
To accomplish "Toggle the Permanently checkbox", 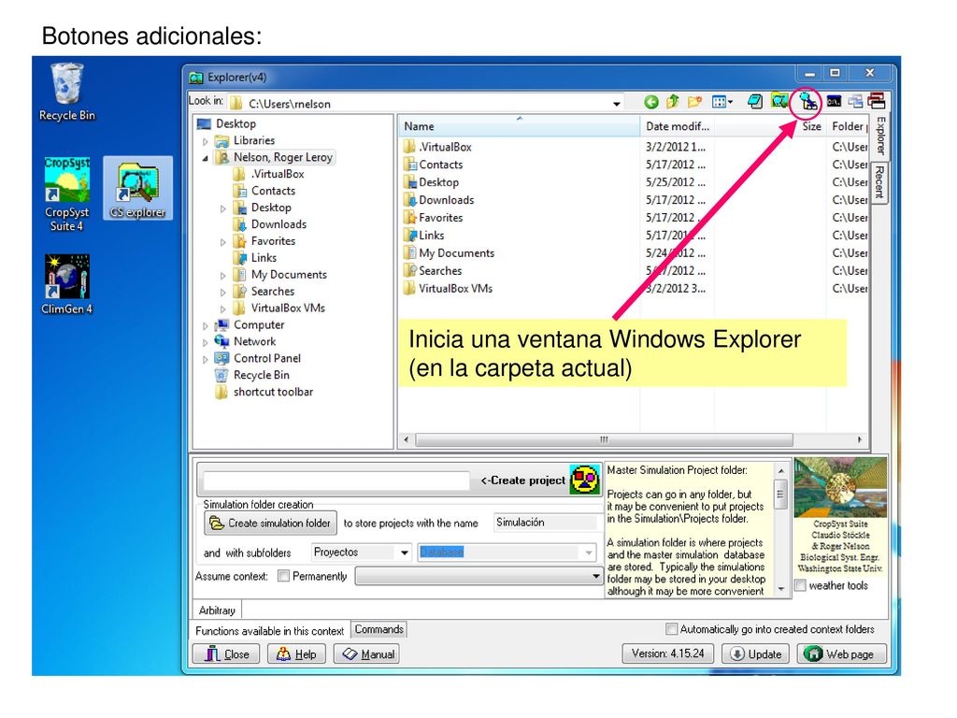I will [283, 576].
